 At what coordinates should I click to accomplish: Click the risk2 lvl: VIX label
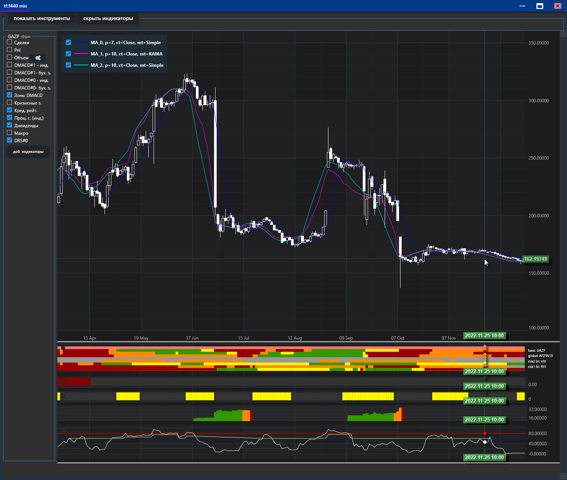point(537,362)
